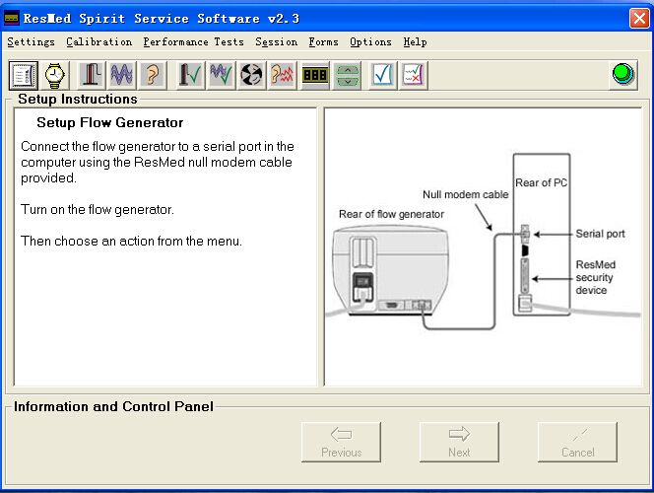654x493 pixels.
Task: Click the manometer with green checkmark icon
Action: click(x=190, y=76)
